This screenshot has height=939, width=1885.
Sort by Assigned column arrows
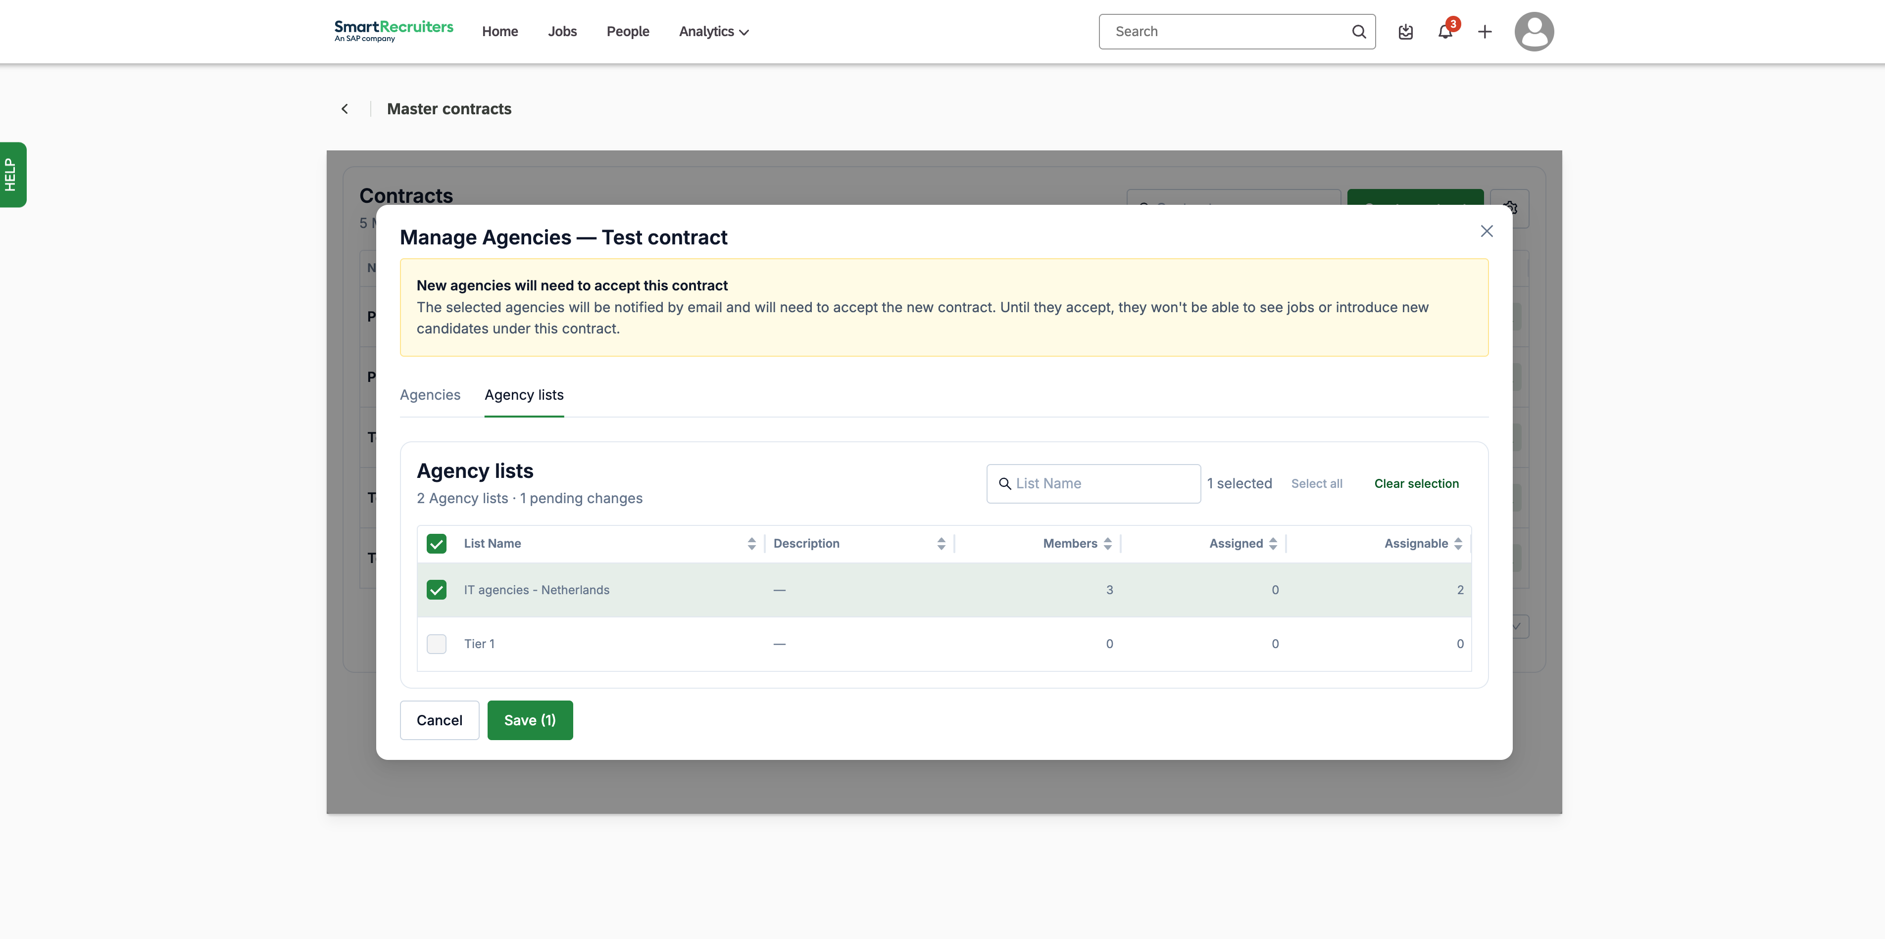coord(1273,543)
